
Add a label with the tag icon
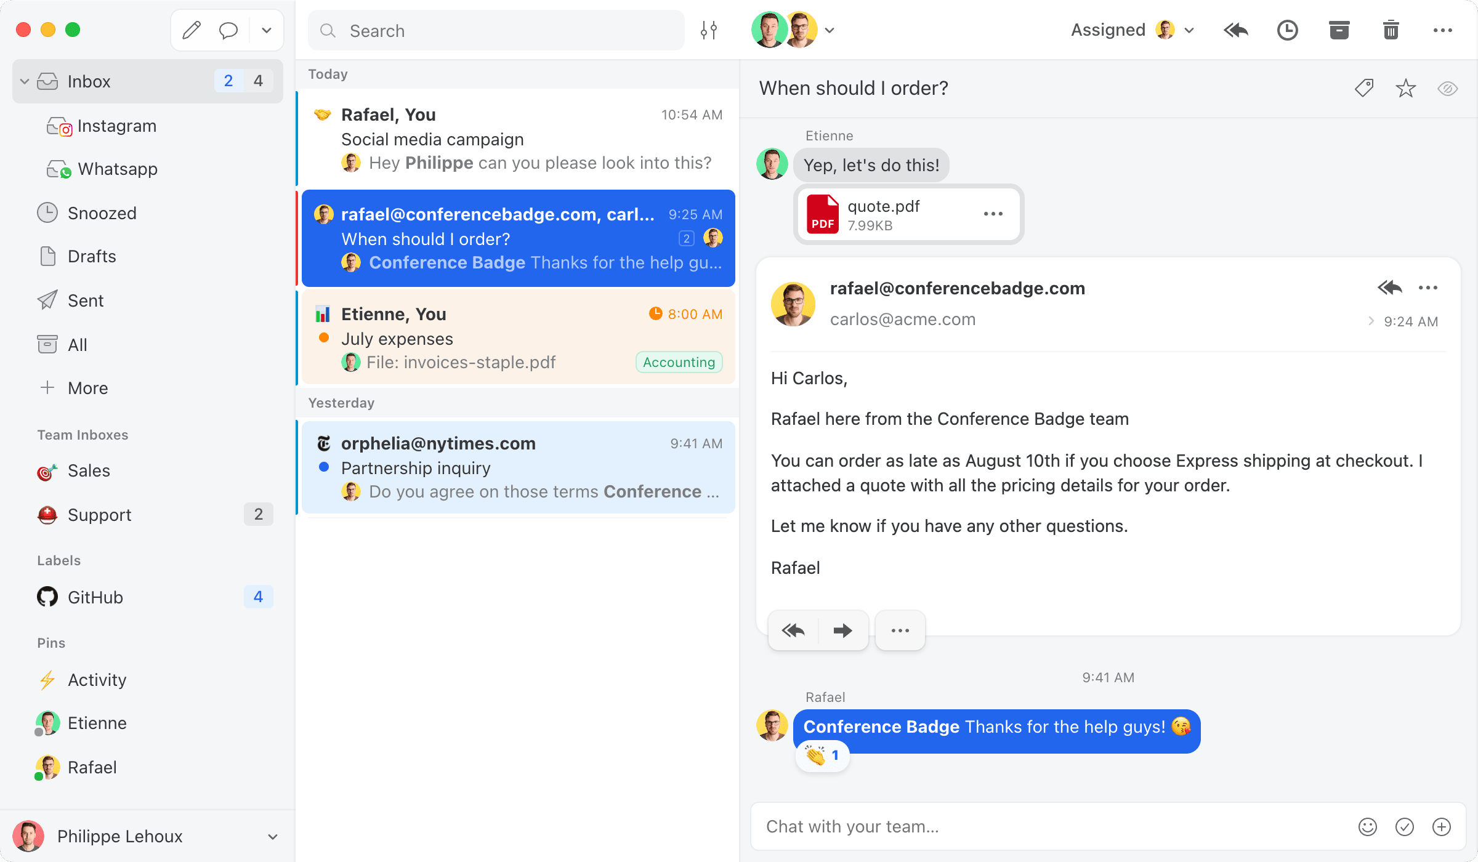[1364, 88]
